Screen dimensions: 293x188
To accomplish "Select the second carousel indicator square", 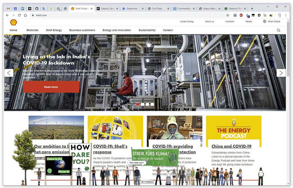I will click(x=143, y=104).
